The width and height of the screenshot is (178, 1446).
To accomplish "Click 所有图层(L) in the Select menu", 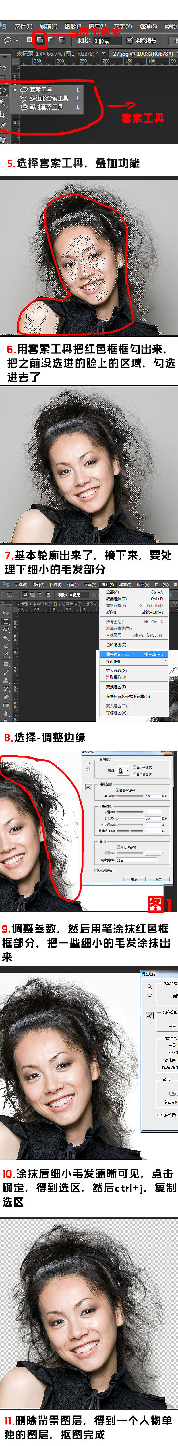I will pos(134,621).
